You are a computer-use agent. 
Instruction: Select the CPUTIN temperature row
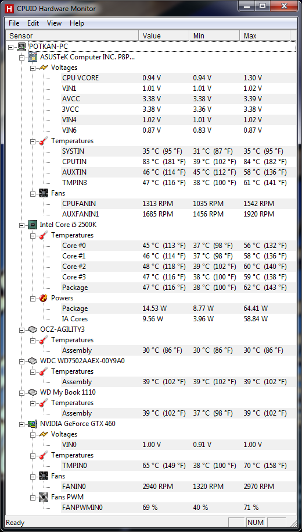point(178,161)
